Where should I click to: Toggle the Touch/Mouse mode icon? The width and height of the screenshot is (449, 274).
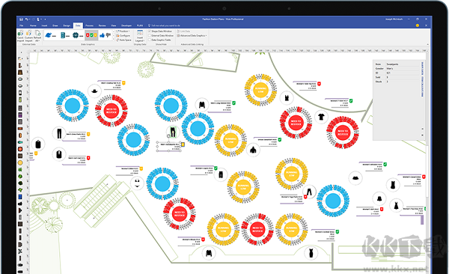(38, 19)
